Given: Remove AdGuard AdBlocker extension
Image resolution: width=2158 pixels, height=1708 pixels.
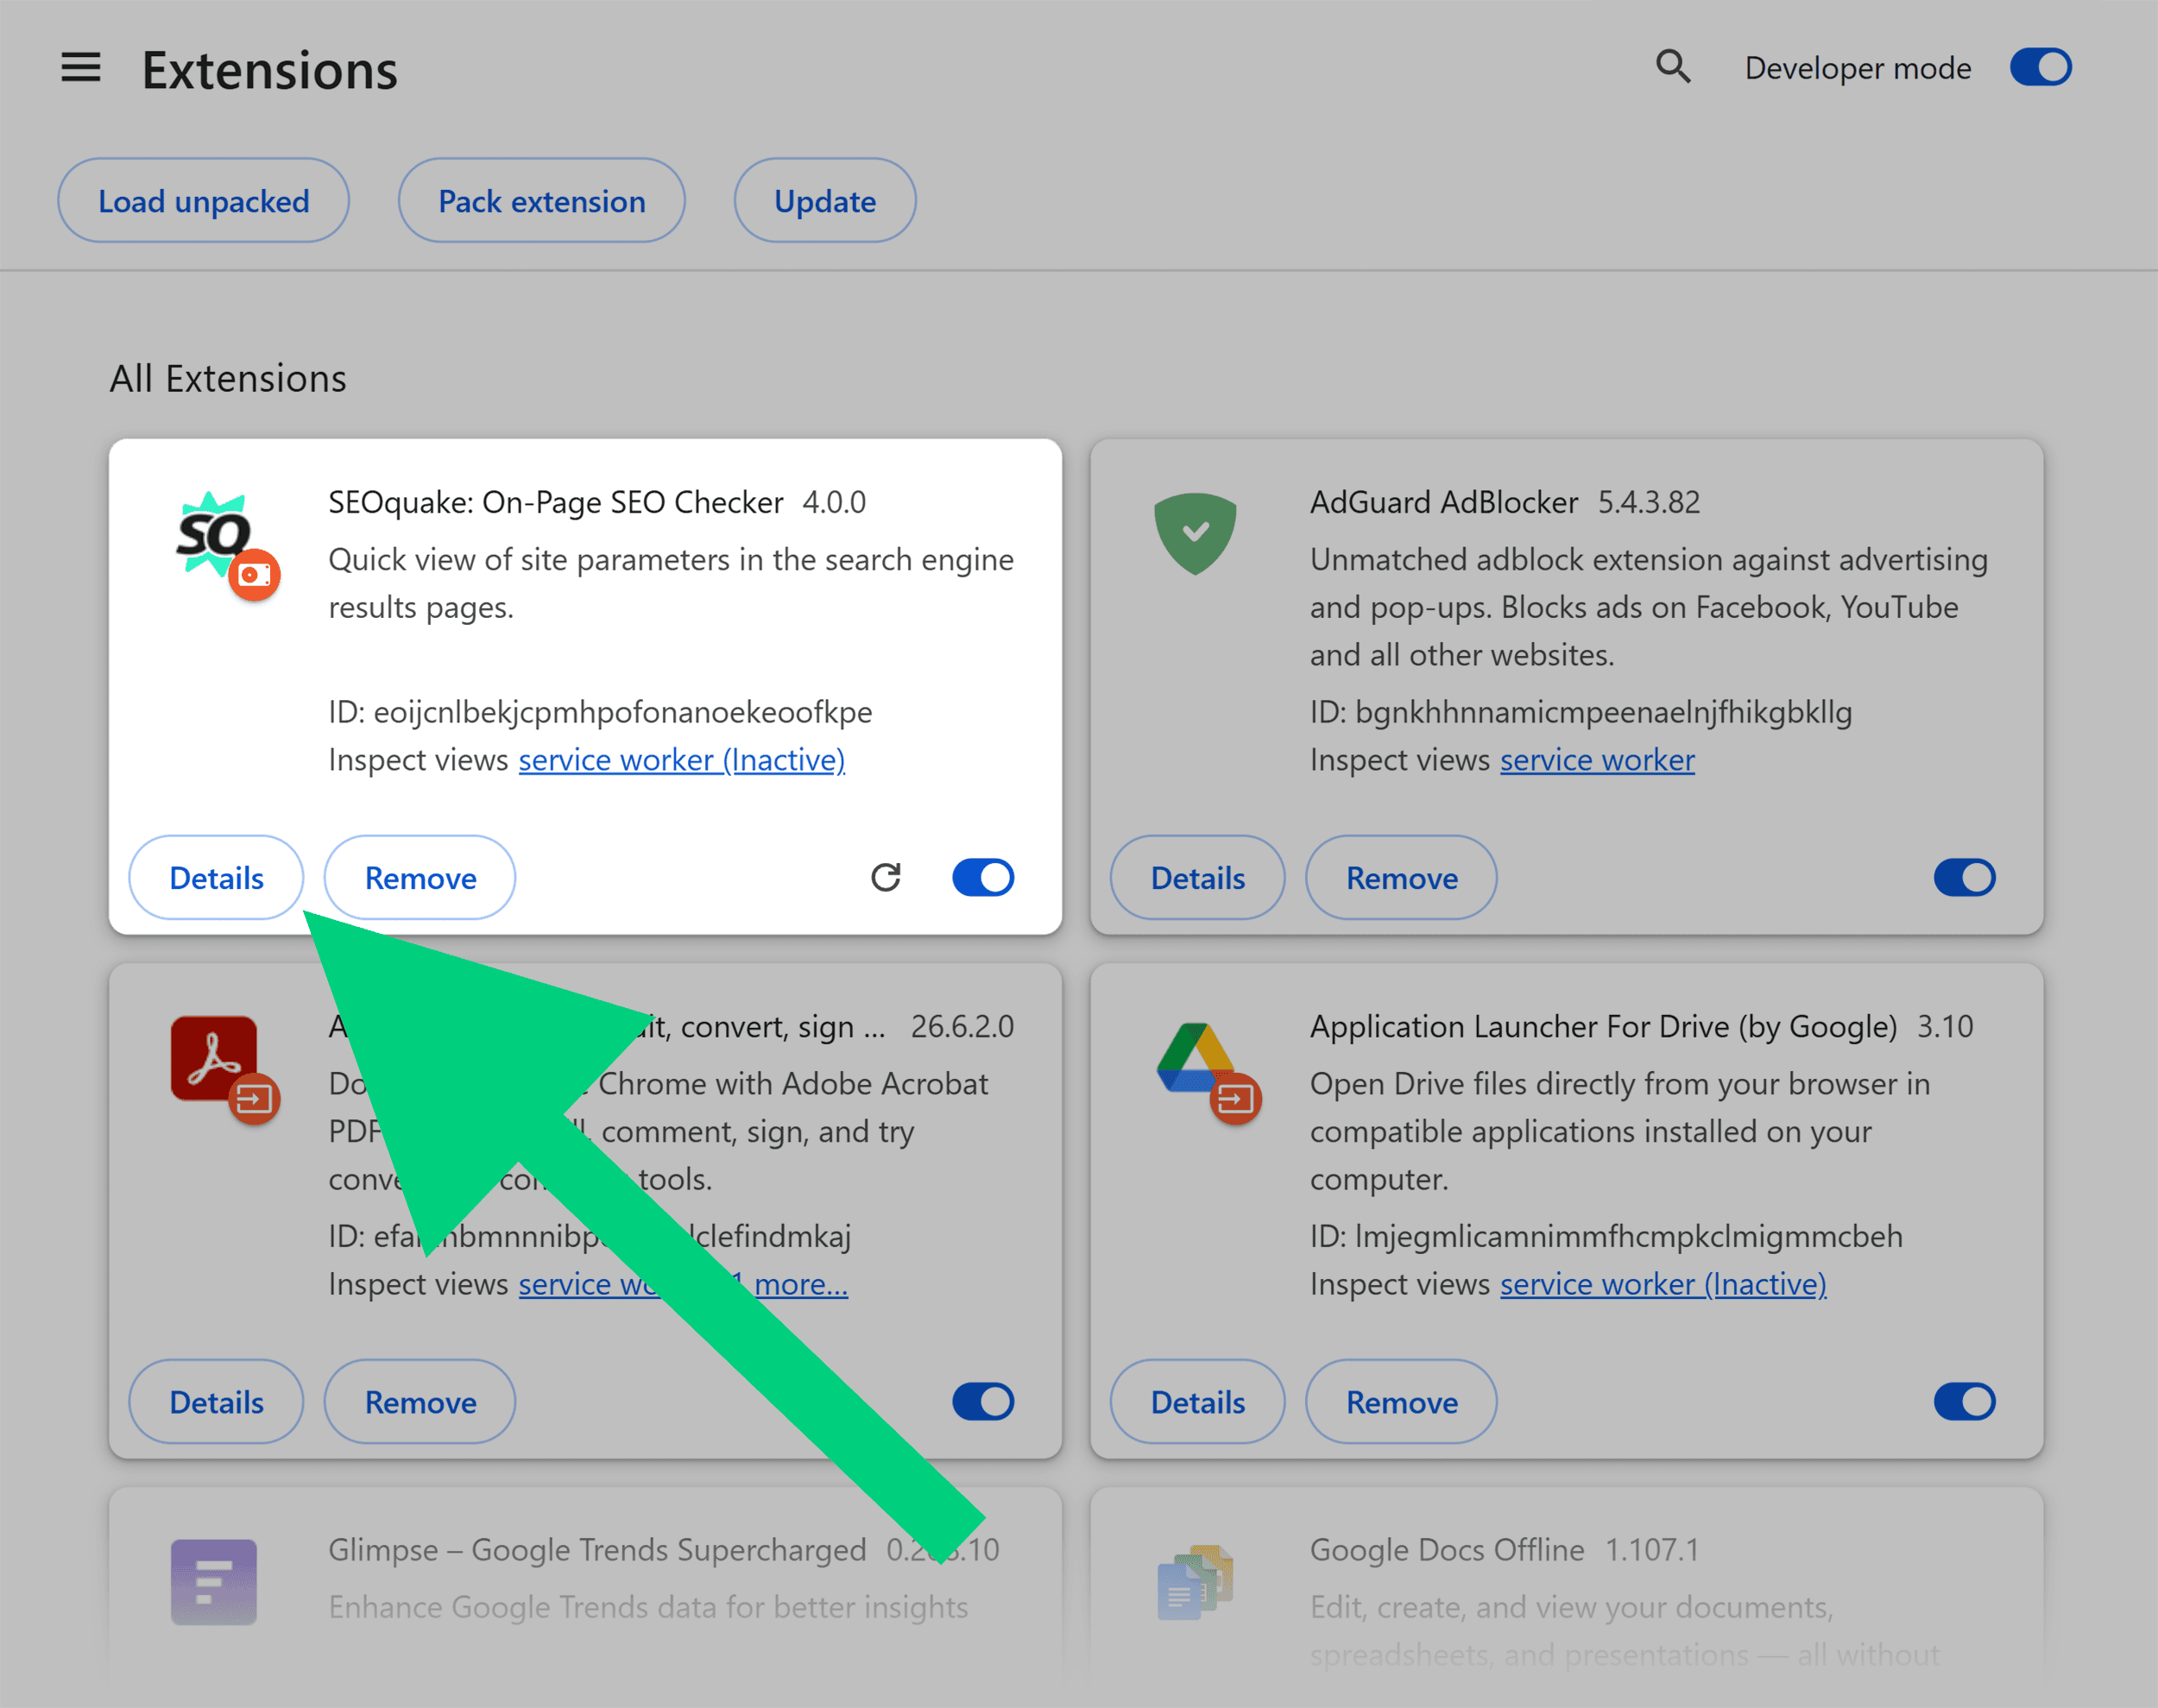Looking at the screenshot, I should coord(1401,877).
